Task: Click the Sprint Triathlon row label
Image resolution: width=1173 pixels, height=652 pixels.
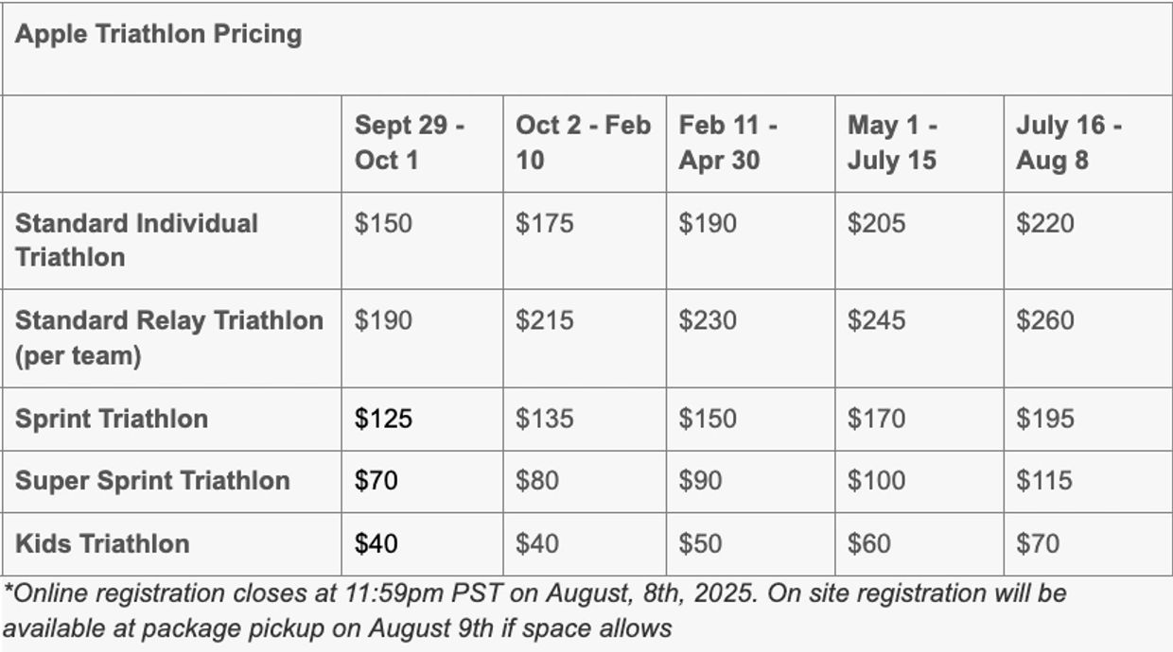Action: [112, 419]
